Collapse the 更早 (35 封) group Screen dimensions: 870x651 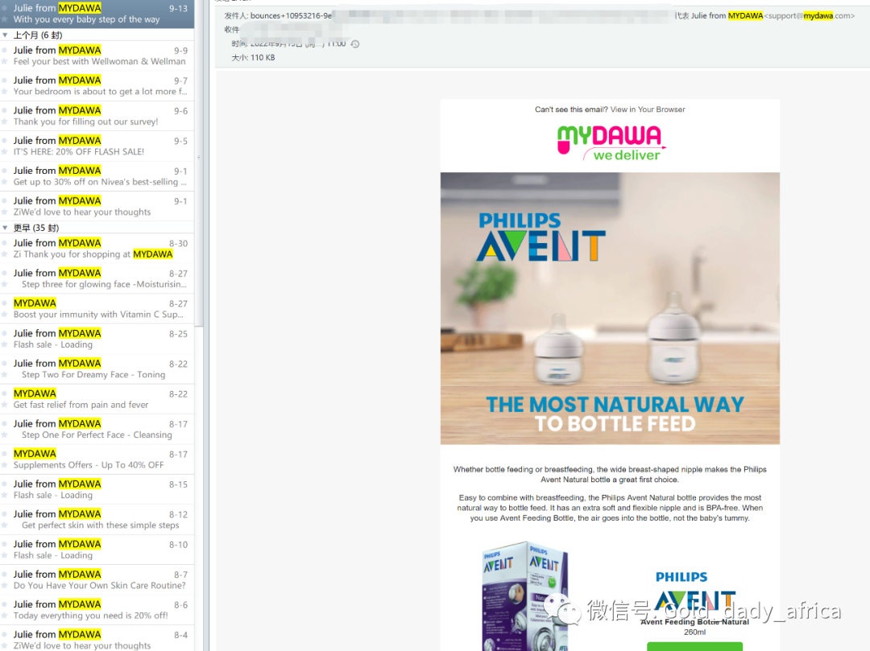click(5, 228)
